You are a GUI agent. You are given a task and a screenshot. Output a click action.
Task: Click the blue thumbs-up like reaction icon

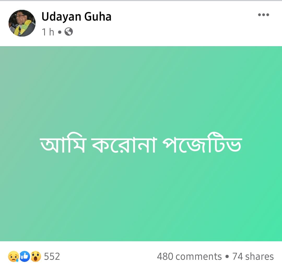(x=25, y=256)
